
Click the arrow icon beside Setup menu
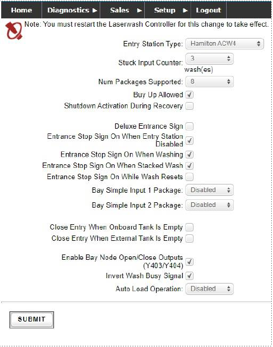(x=185, y=11)
